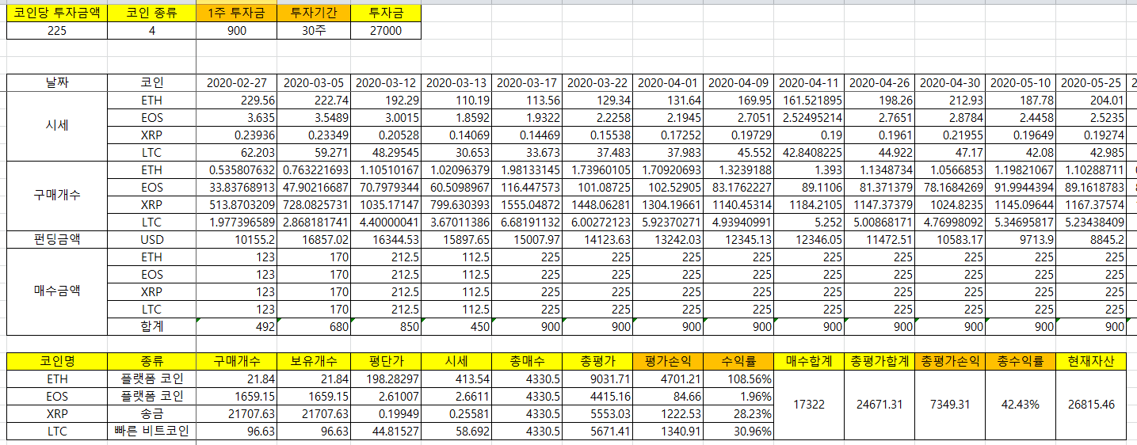Click the funding amount 12346.05
Image resolution: width=1137 pixels, height=445 pixels.
pos(809,239)
